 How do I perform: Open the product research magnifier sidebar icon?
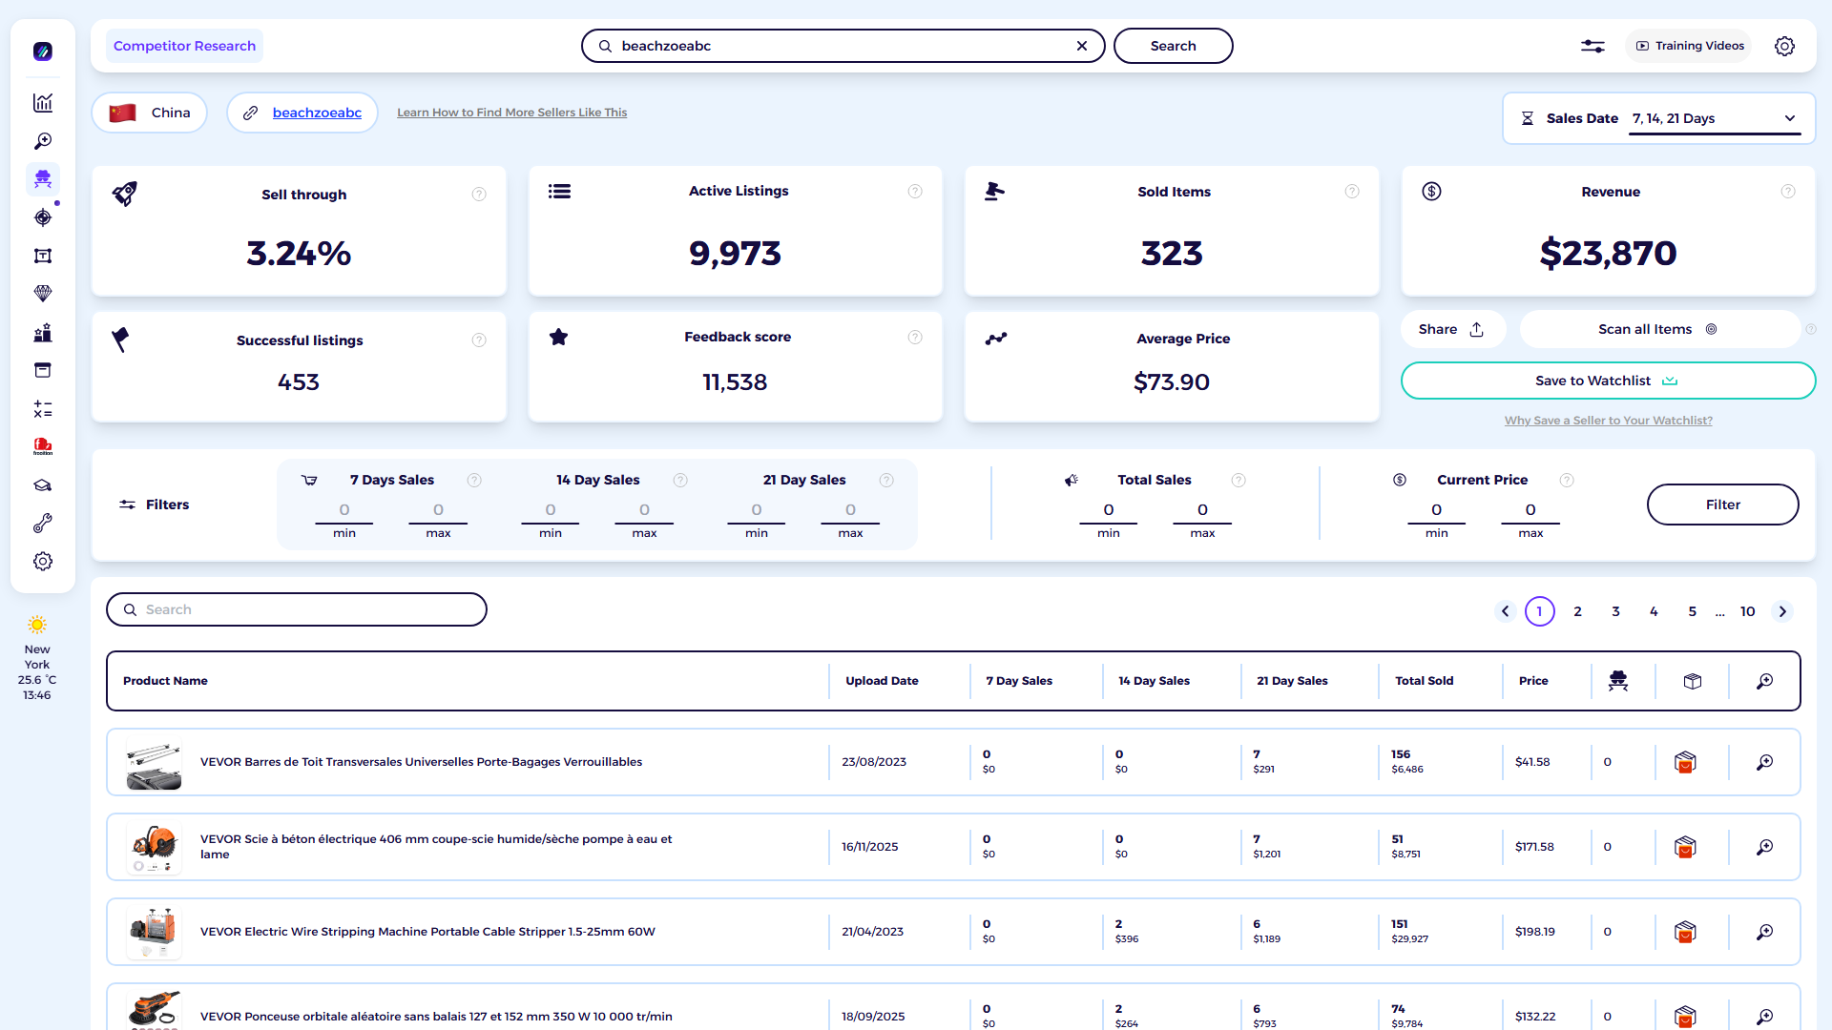click(x=43, y=141)
